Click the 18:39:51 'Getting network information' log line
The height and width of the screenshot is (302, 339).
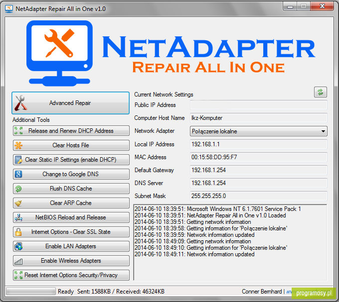pos(192,222)
